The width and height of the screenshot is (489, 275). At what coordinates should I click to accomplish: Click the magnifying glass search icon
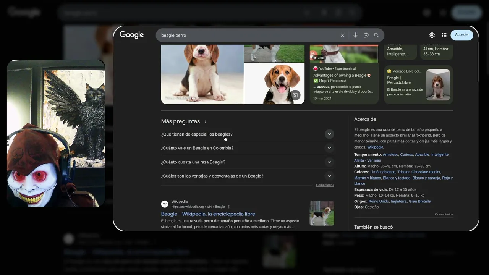(376, 35)
